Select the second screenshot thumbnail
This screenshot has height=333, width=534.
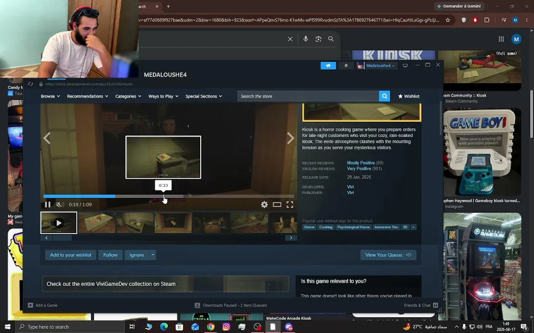pyautogui.click(x=97, y=223)
